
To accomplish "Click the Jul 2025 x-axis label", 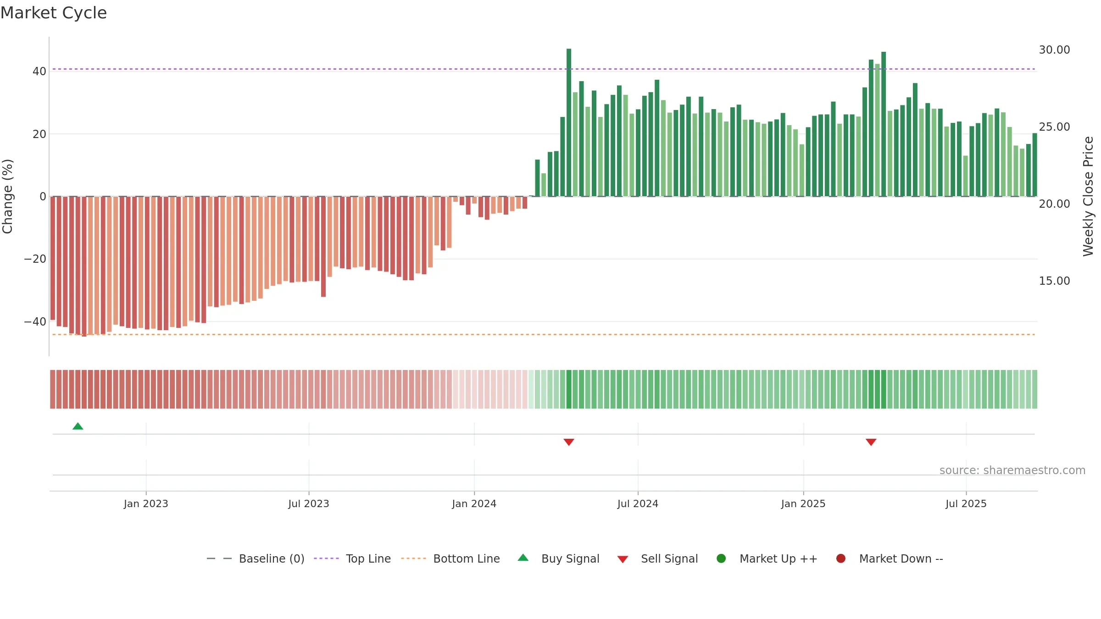I will (x=966, y=503).
